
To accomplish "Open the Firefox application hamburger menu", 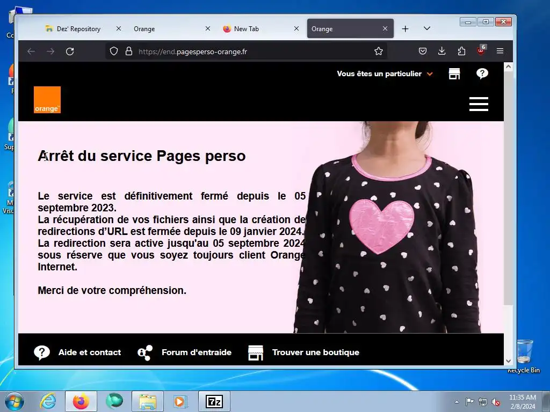I will pyautogui.click(x=500, y=51).
